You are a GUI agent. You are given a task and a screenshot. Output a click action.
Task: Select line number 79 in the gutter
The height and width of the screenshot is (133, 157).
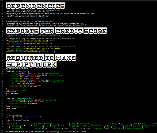(x=2, y=72)
